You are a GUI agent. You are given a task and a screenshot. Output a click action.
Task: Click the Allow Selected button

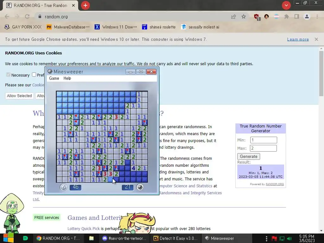pyautogui.click(x=19, y=96)
